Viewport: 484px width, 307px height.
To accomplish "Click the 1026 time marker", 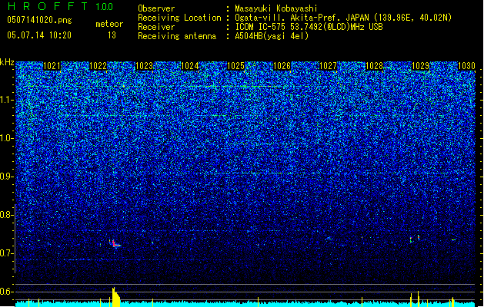I will click(x=282, y=66).
